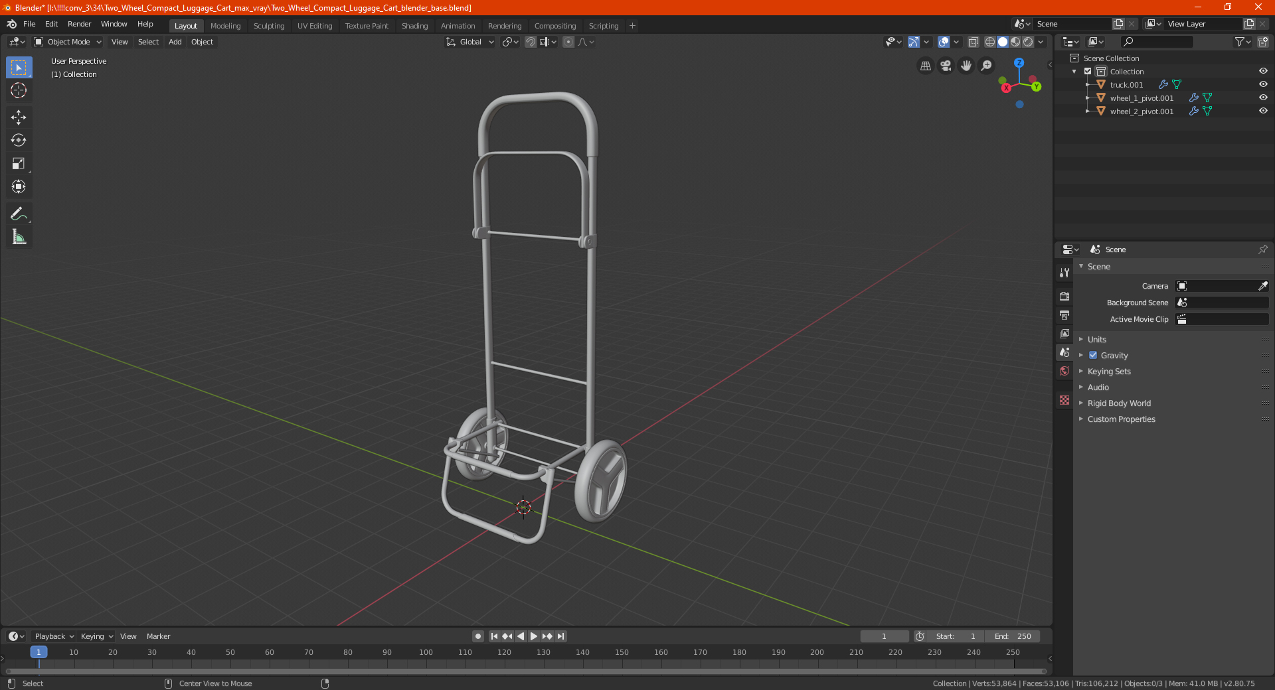Open the Render properties tab
The width and height of the screenshot is (1275, 690).
coord(1064,296)
